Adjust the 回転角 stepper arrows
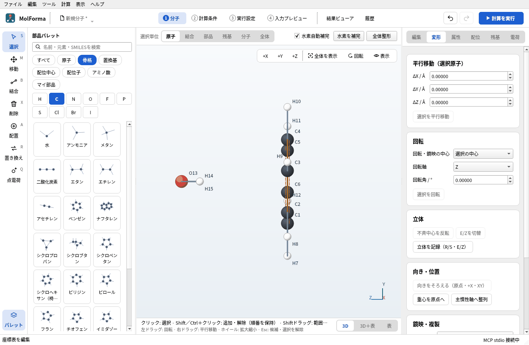529x345 pixels. [510, 180]
